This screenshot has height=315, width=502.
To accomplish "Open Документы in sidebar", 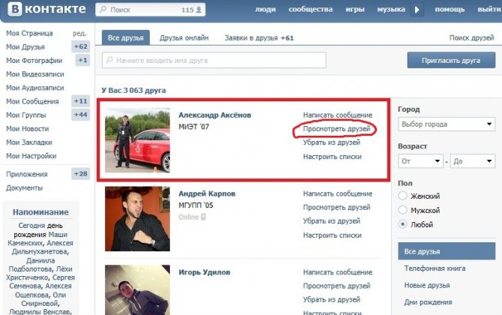I will click(x=24, y=187).
